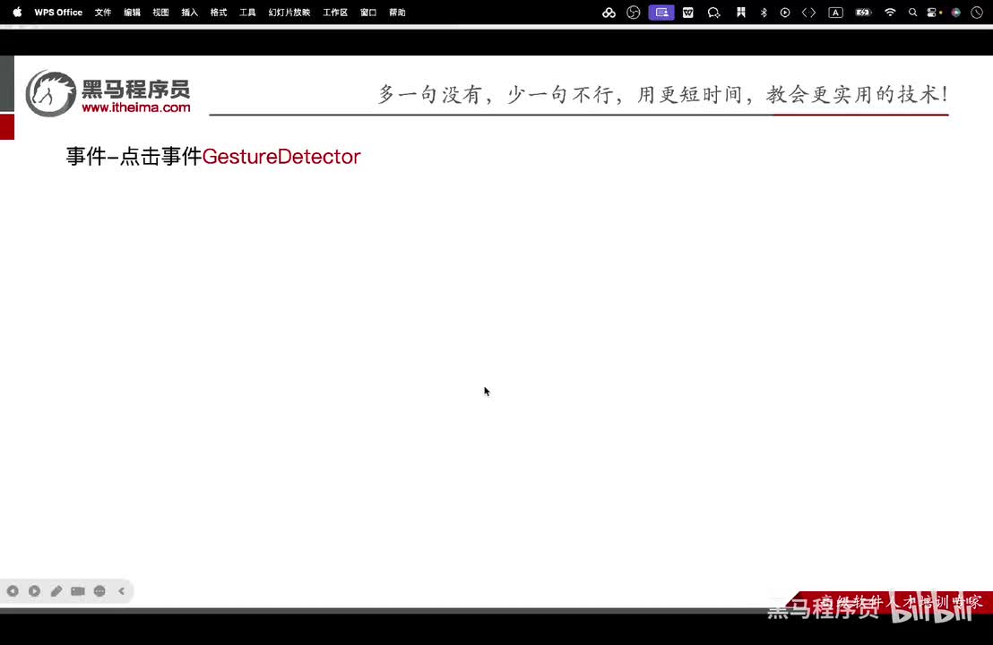993x645 pixels.
Task: Collapse the slideshow control bar chevron
Action: [122, 590]
